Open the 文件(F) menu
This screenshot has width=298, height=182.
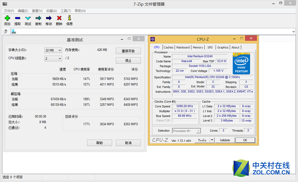click(x=9, y=11)
